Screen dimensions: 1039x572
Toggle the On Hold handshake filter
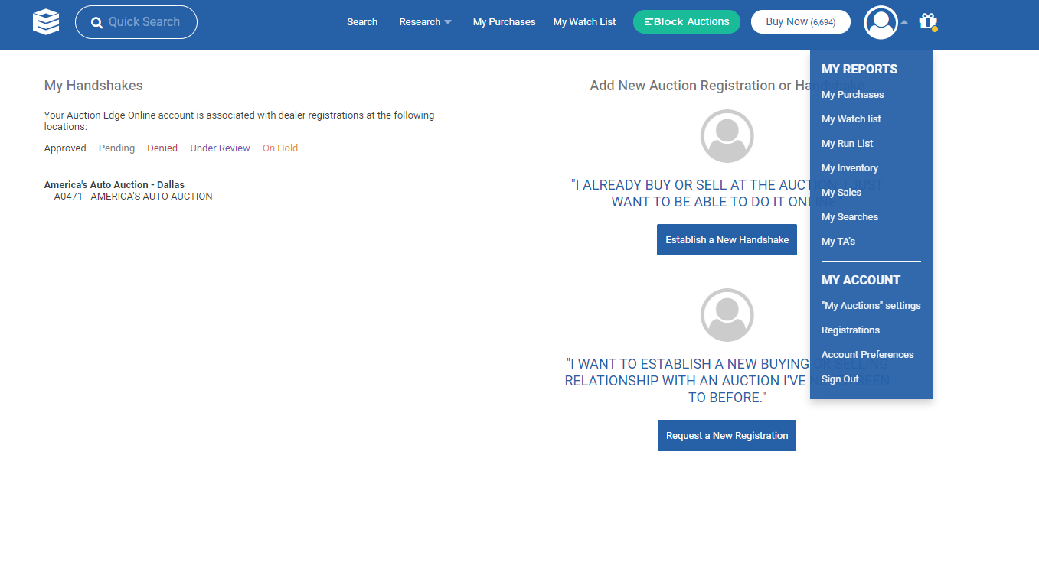279,148
